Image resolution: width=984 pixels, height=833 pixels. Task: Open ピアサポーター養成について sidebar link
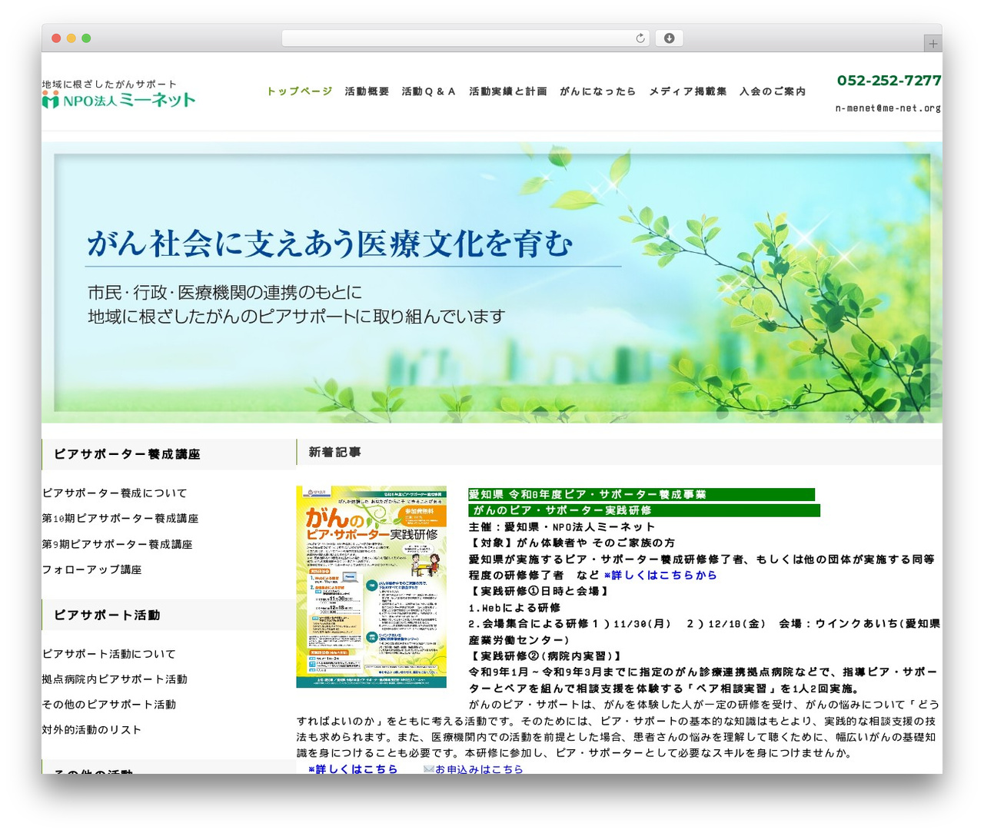click(x=115, y=493)
